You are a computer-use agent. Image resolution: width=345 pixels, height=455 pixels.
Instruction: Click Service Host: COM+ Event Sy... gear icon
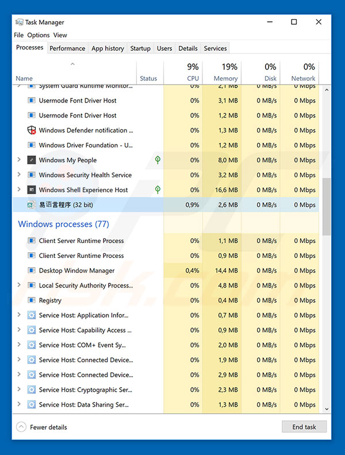coord(31,345)
